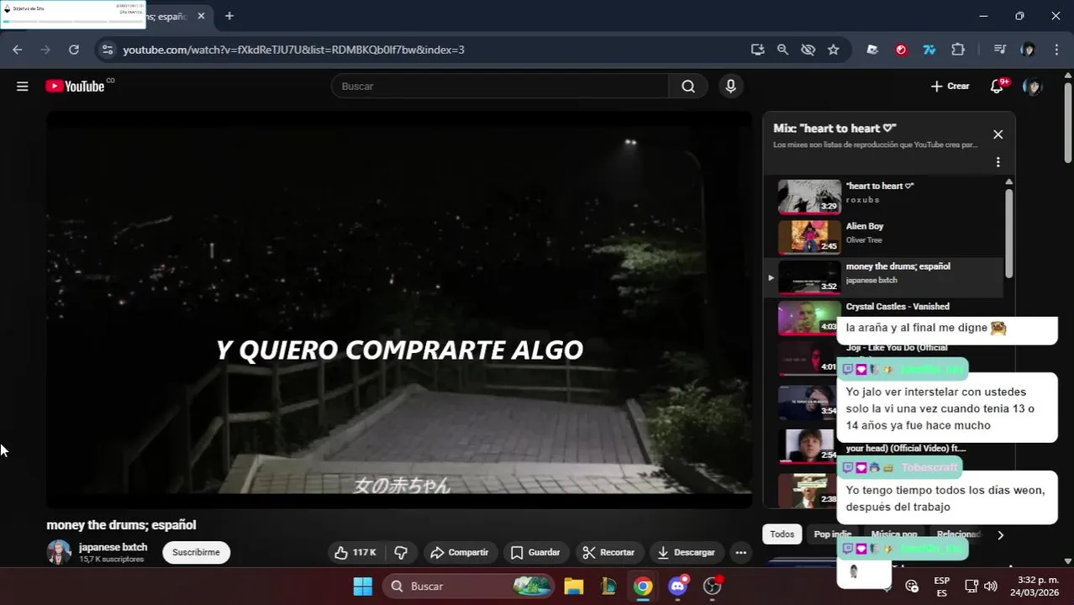Open the Extensions puzzle piece menu

[x=958, y=50]
